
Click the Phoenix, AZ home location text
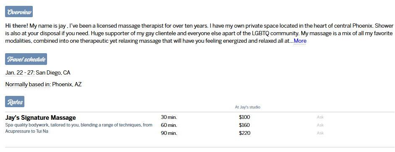[x=67, y=85]
